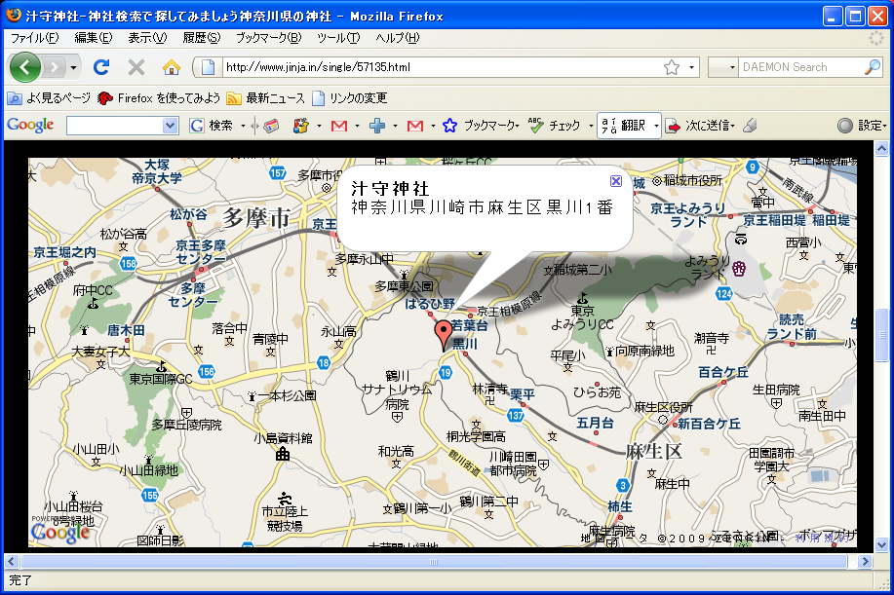This screenshot has width=894, height=595.
Task: Click the Google toolbar news cards icon
Action: point(271,126)
